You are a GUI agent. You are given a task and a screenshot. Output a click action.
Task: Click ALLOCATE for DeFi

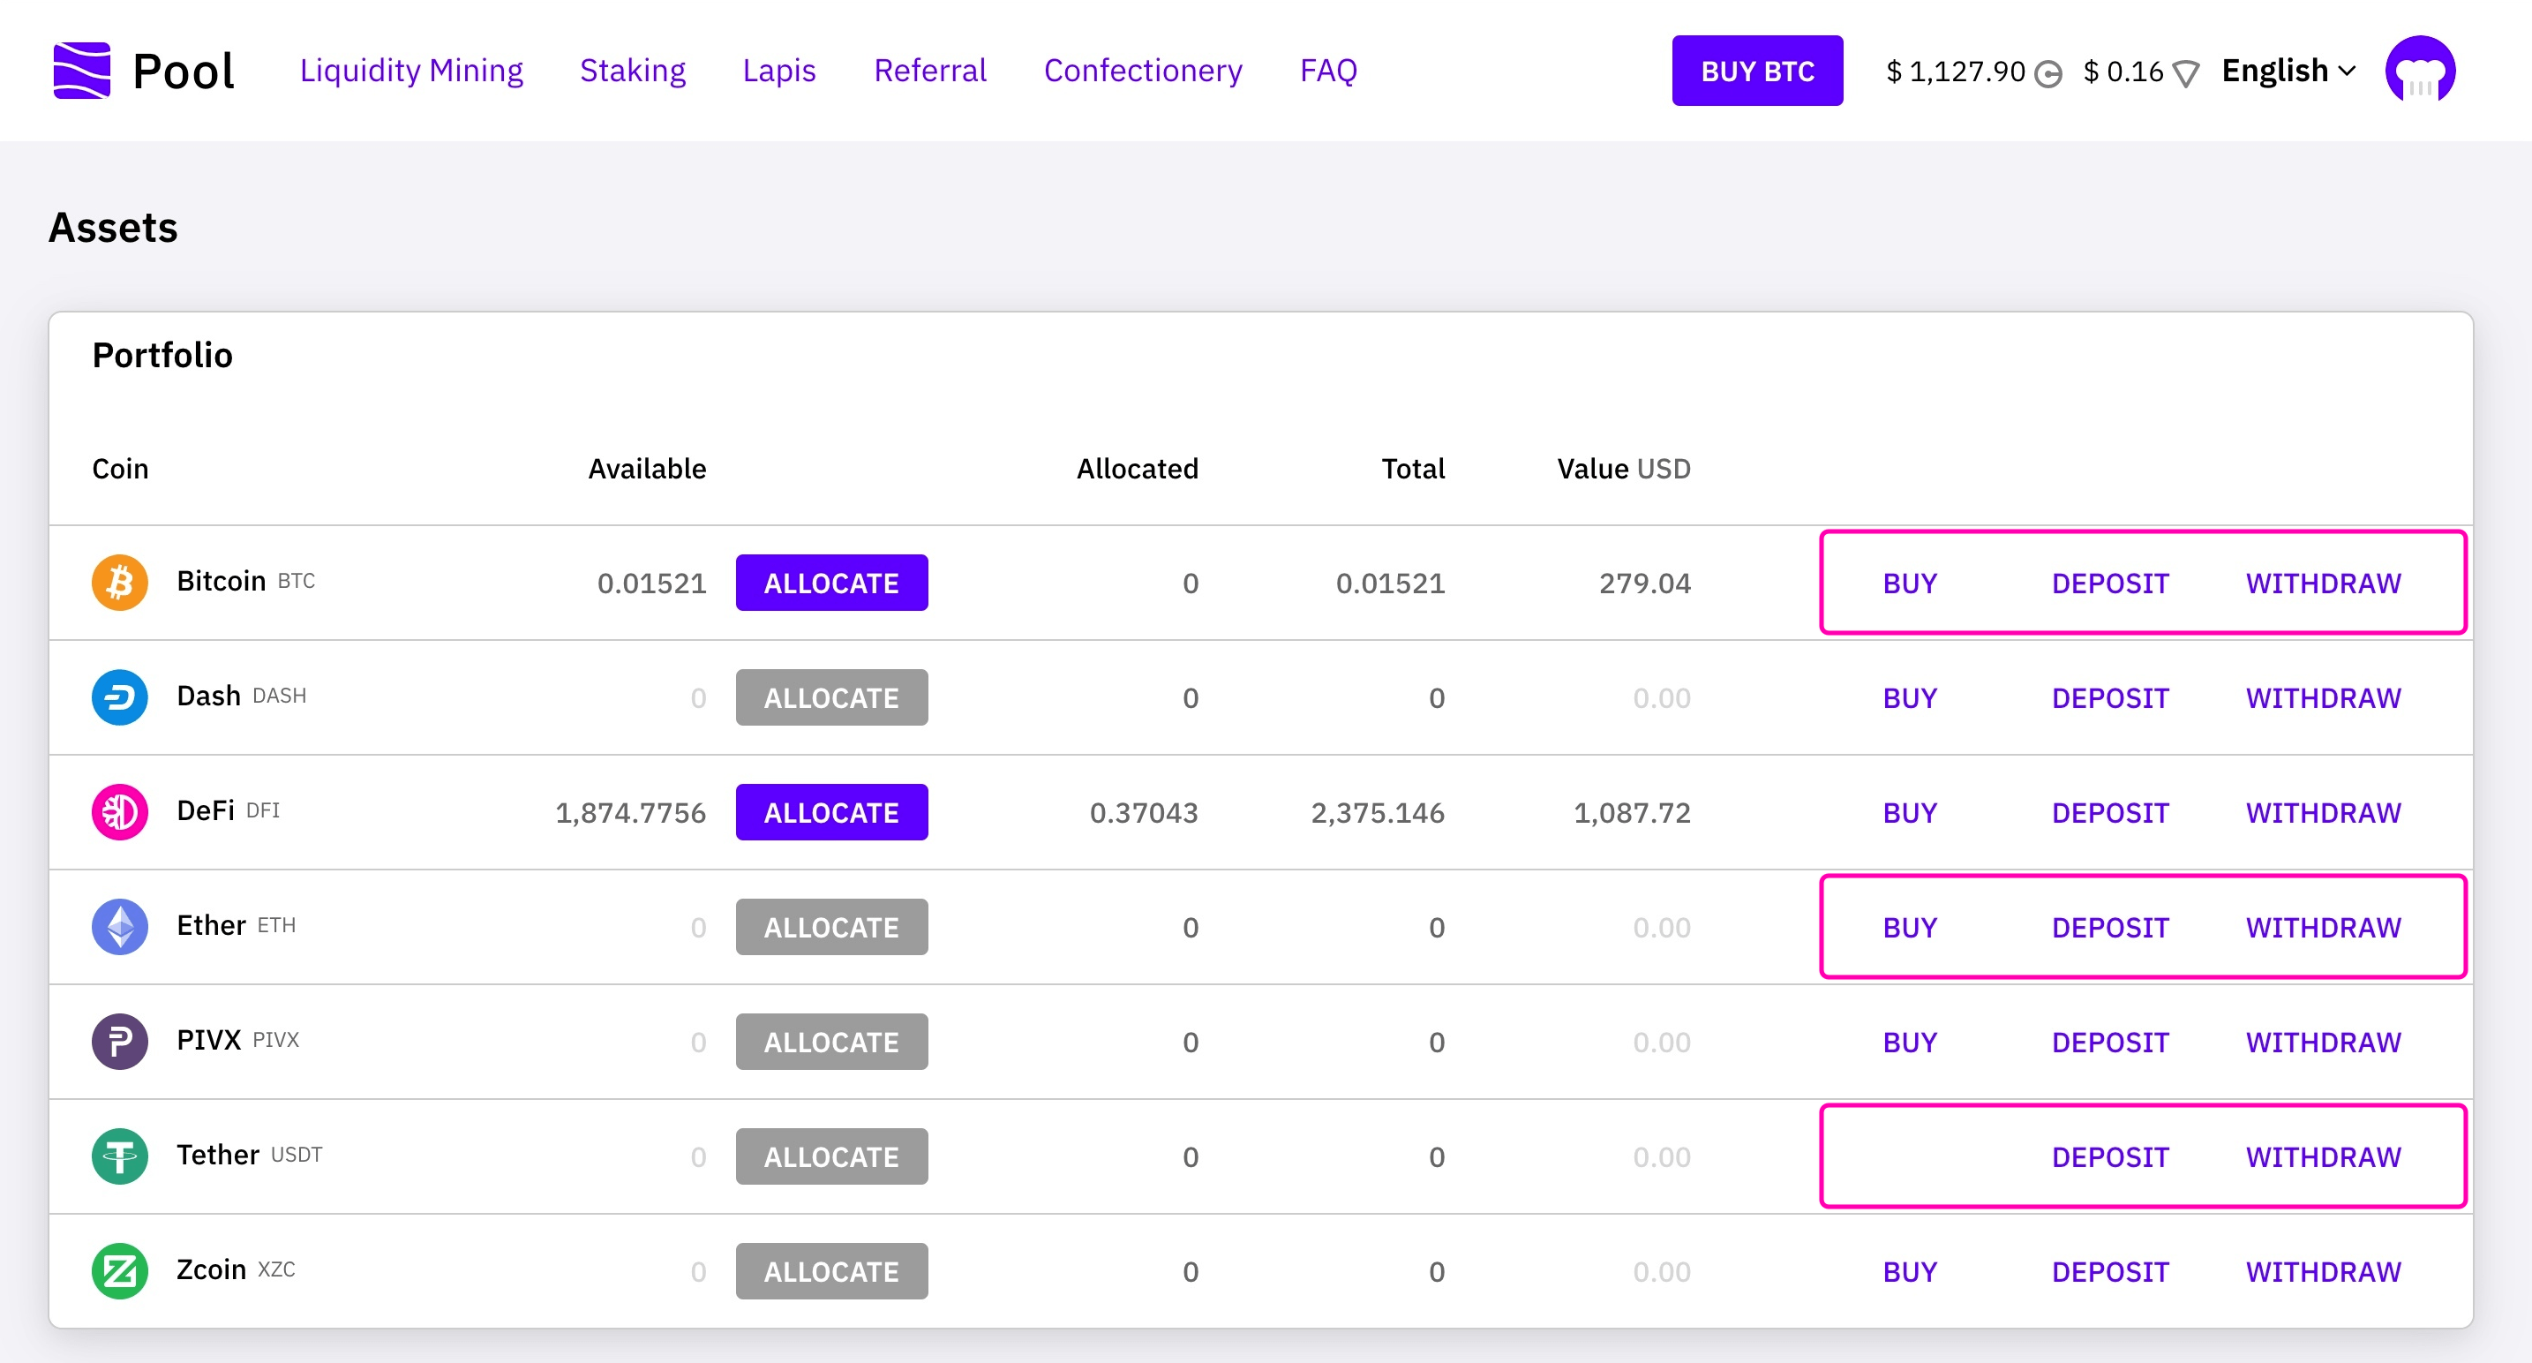click(x=830, y=812)
